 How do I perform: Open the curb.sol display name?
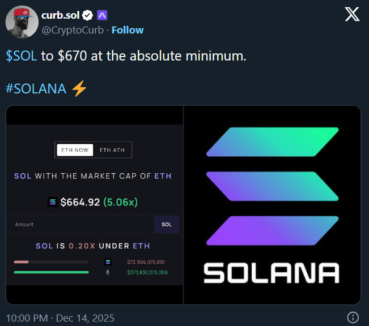point(60,15)
